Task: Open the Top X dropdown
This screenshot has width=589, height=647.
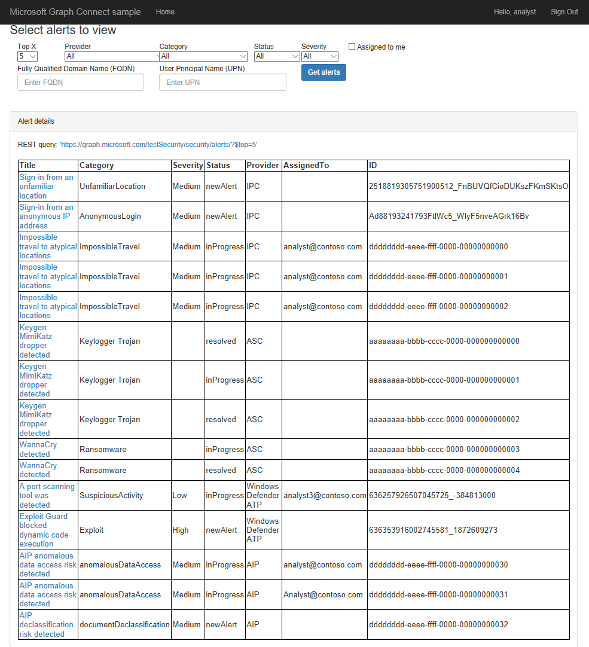Action: point(28,56)
